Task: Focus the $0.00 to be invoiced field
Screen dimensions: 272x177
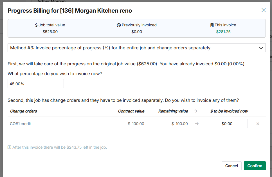Action: 233,123
